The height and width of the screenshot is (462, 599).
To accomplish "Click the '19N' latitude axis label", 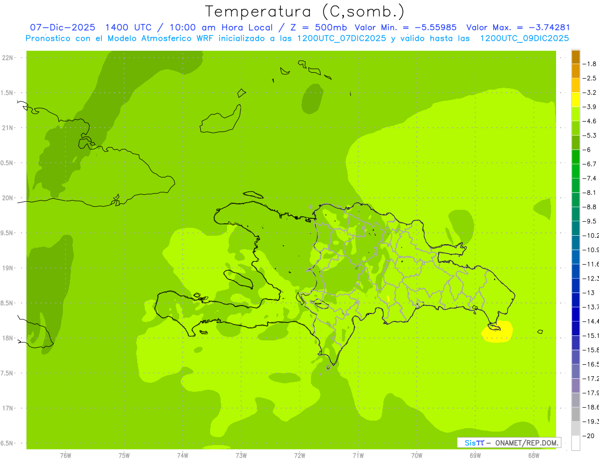I will point(7,268).
